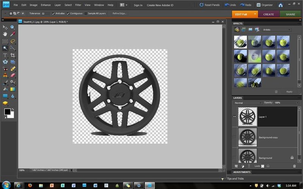
Task: Choose New selection mode
Action: coord(11,14)
